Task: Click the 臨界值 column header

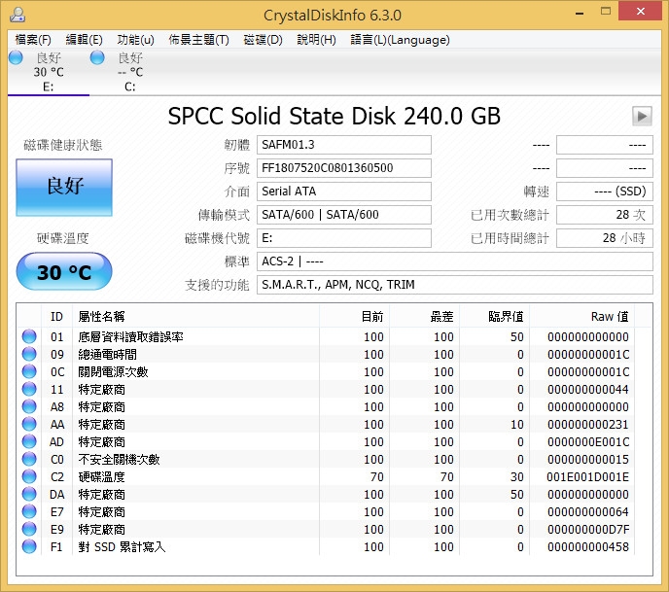Action: pyautogui.click(x=494, y=317)
